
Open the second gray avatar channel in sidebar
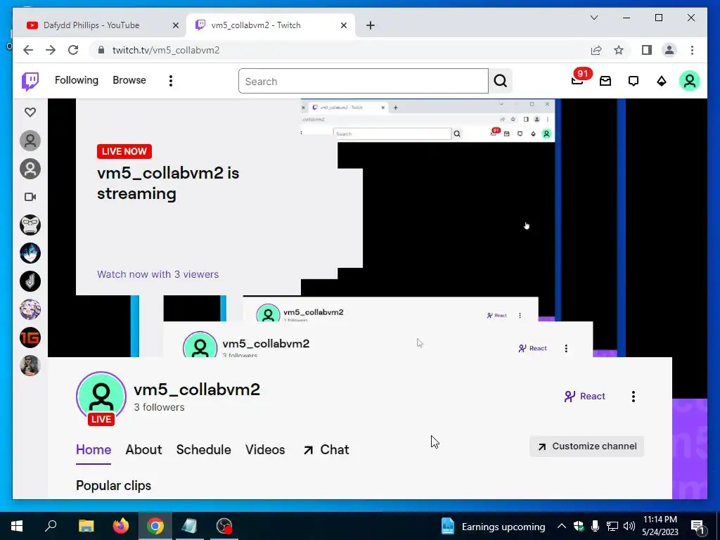(30, 169)
